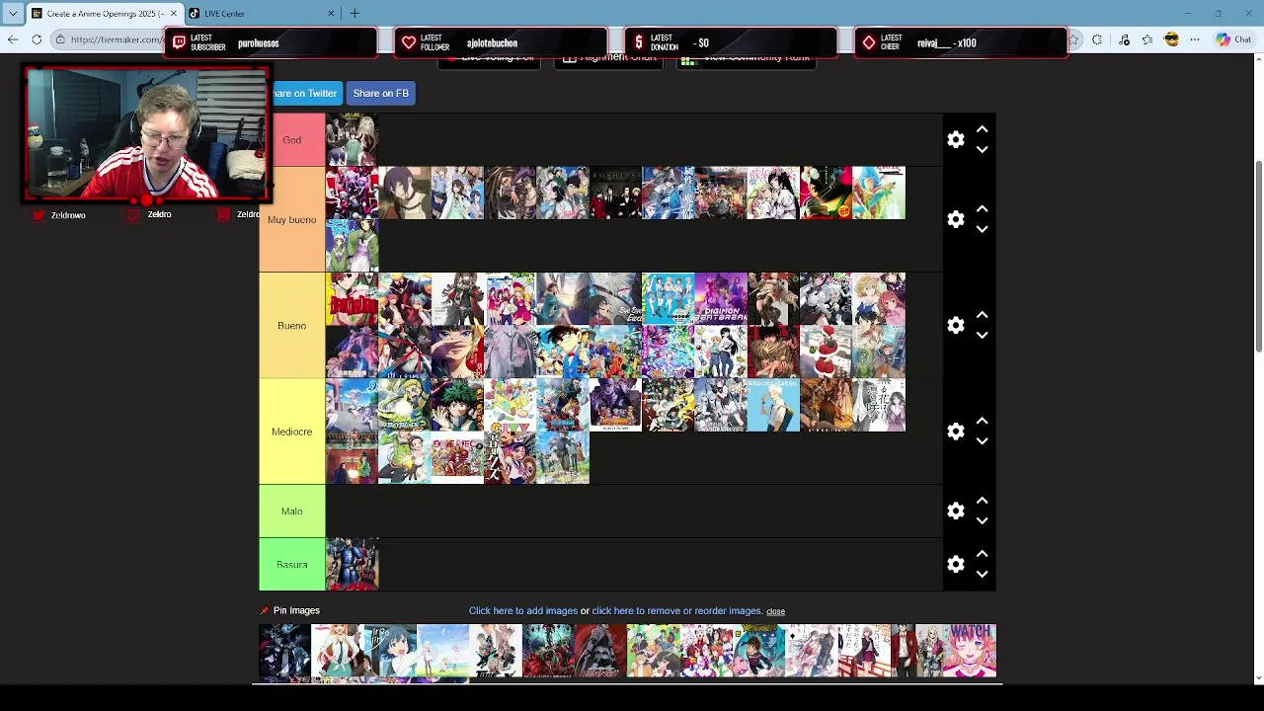Reload the page with the refresh icon
Image resolution: width=1264 pixels, height=711 pixels.
(37, 39)
